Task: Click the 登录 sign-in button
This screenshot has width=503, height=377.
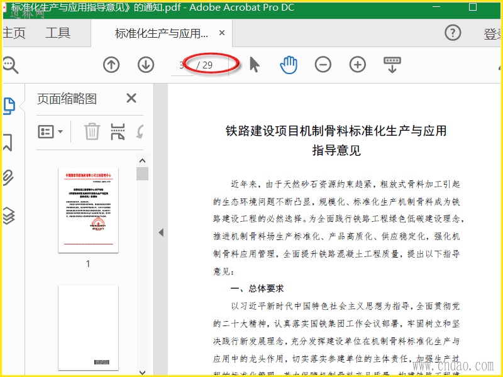Action: tap(492, 34)
